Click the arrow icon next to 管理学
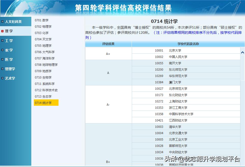The height and width of the screenshot is (167, 245). tap(2, 69)
